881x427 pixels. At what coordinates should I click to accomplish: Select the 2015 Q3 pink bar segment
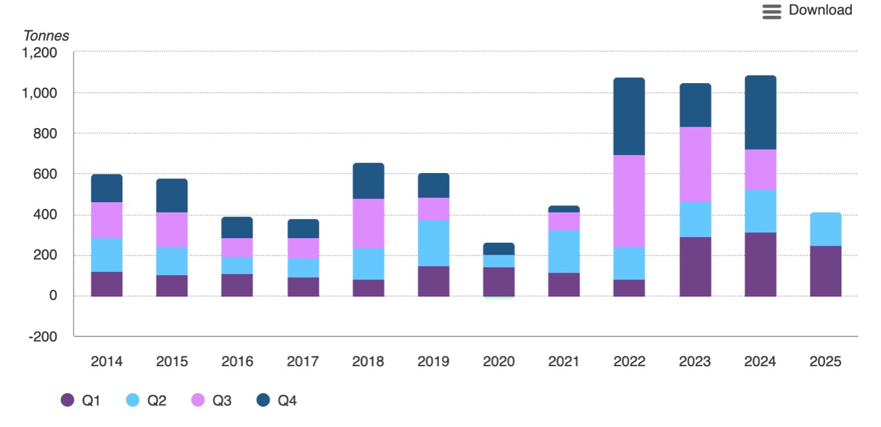(x=171, y=230)
